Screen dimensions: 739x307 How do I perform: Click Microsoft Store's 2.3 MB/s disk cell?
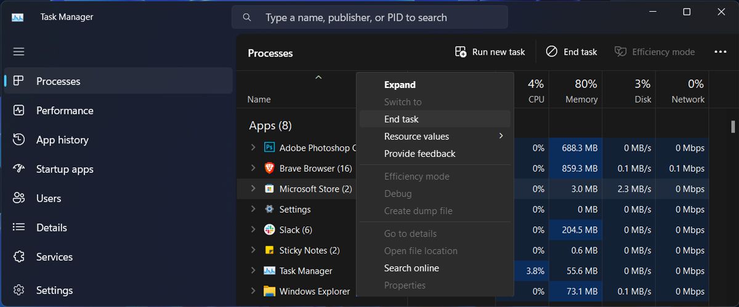629,189
